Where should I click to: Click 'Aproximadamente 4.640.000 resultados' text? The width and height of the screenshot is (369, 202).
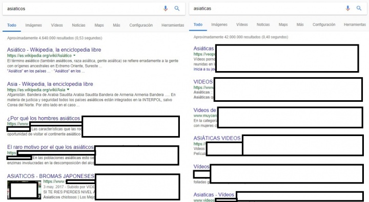(40, 38)
